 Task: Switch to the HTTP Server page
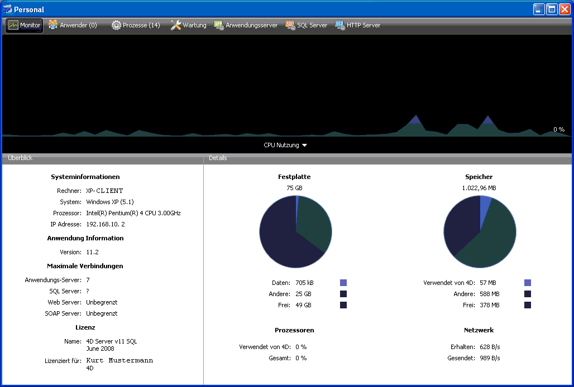[x=357, y=25]
